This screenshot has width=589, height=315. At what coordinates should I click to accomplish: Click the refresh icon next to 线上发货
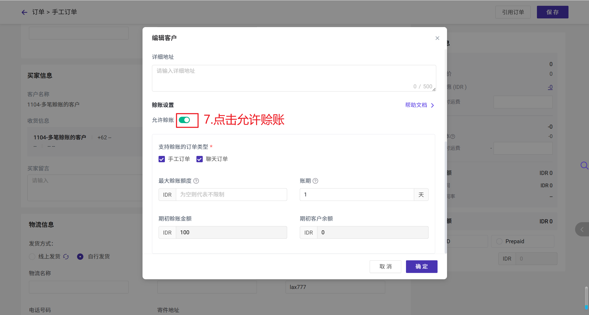(66, 257)
